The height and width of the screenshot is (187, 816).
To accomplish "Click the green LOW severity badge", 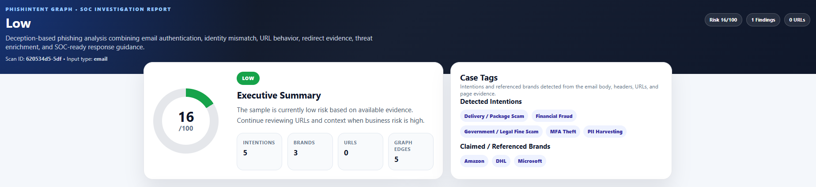I will tap(248, 78).
